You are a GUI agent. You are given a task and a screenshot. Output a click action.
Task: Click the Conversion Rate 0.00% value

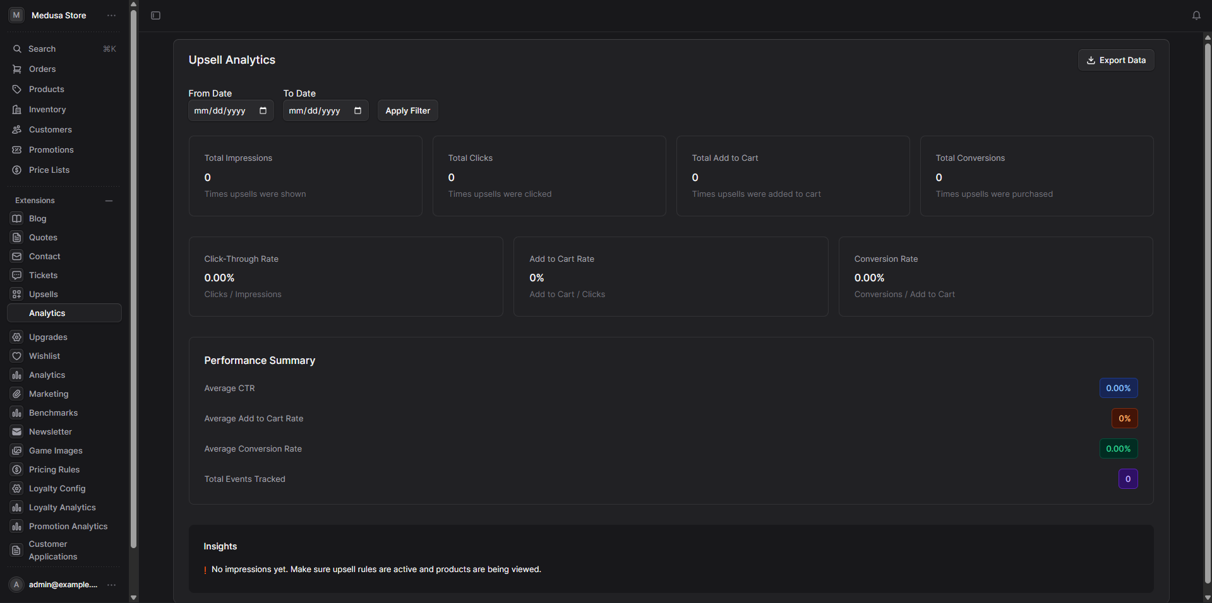(x=870, y=278)
